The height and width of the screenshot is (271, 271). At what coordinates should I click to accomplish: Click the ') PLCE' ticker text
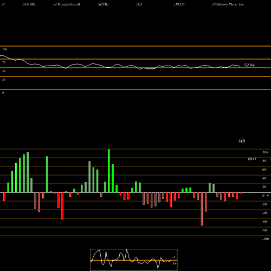179,4
